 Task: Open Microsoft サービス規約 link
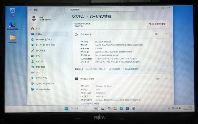pos(90,104)
